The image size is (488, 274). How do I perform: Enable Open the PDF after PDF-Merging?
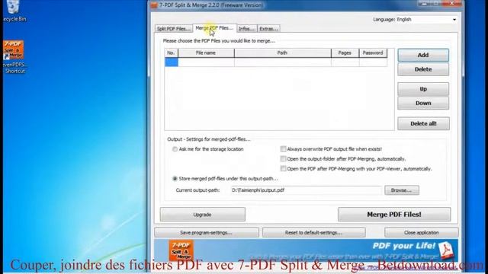click(x=283, y=169)
